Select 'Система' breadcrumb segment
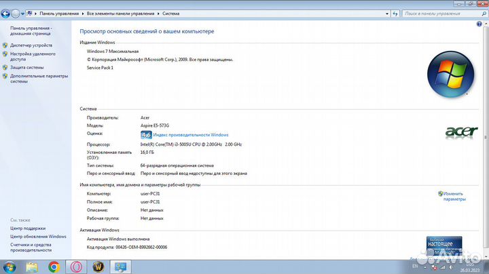 [170, 14]
